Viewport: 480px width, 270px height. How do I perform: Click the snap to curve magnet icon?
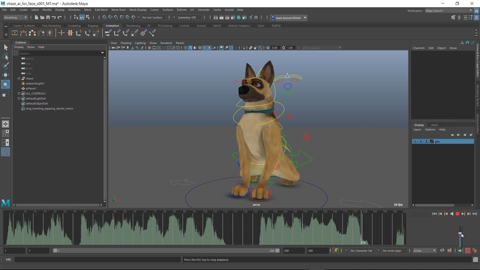tap(110, 17)
